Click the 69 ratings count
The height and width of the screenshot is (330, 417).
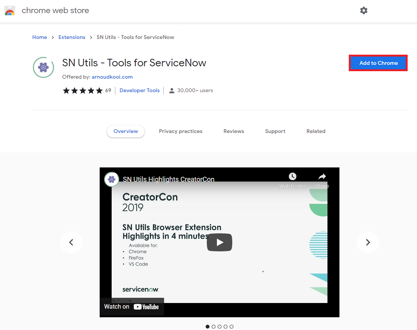(108, 90)
